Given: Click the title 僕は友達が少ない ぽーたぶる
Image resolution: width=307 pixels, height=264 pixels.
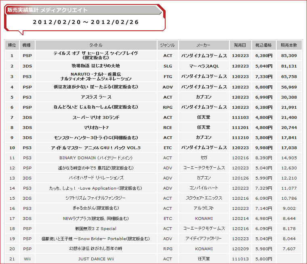Looking at the screenshot, I should [x=96, y=87].
